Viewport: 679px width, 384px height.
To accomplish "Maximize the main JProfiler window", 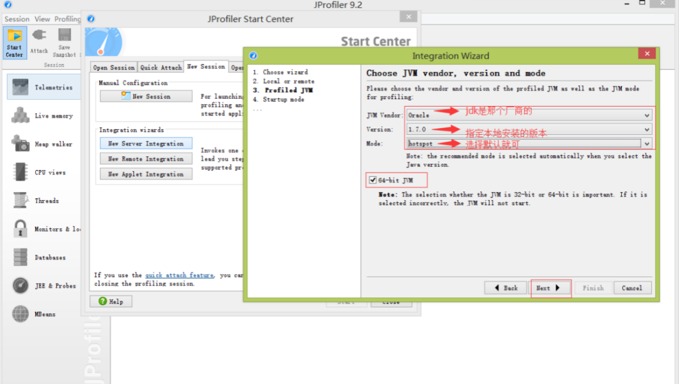I will pyautogui.click(x=642, y=3).
